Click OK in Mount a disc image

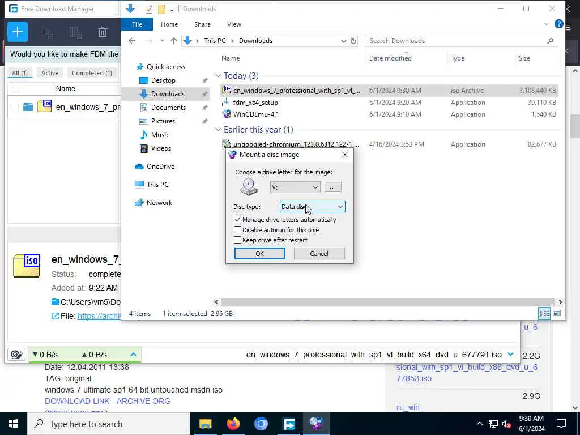259,253
